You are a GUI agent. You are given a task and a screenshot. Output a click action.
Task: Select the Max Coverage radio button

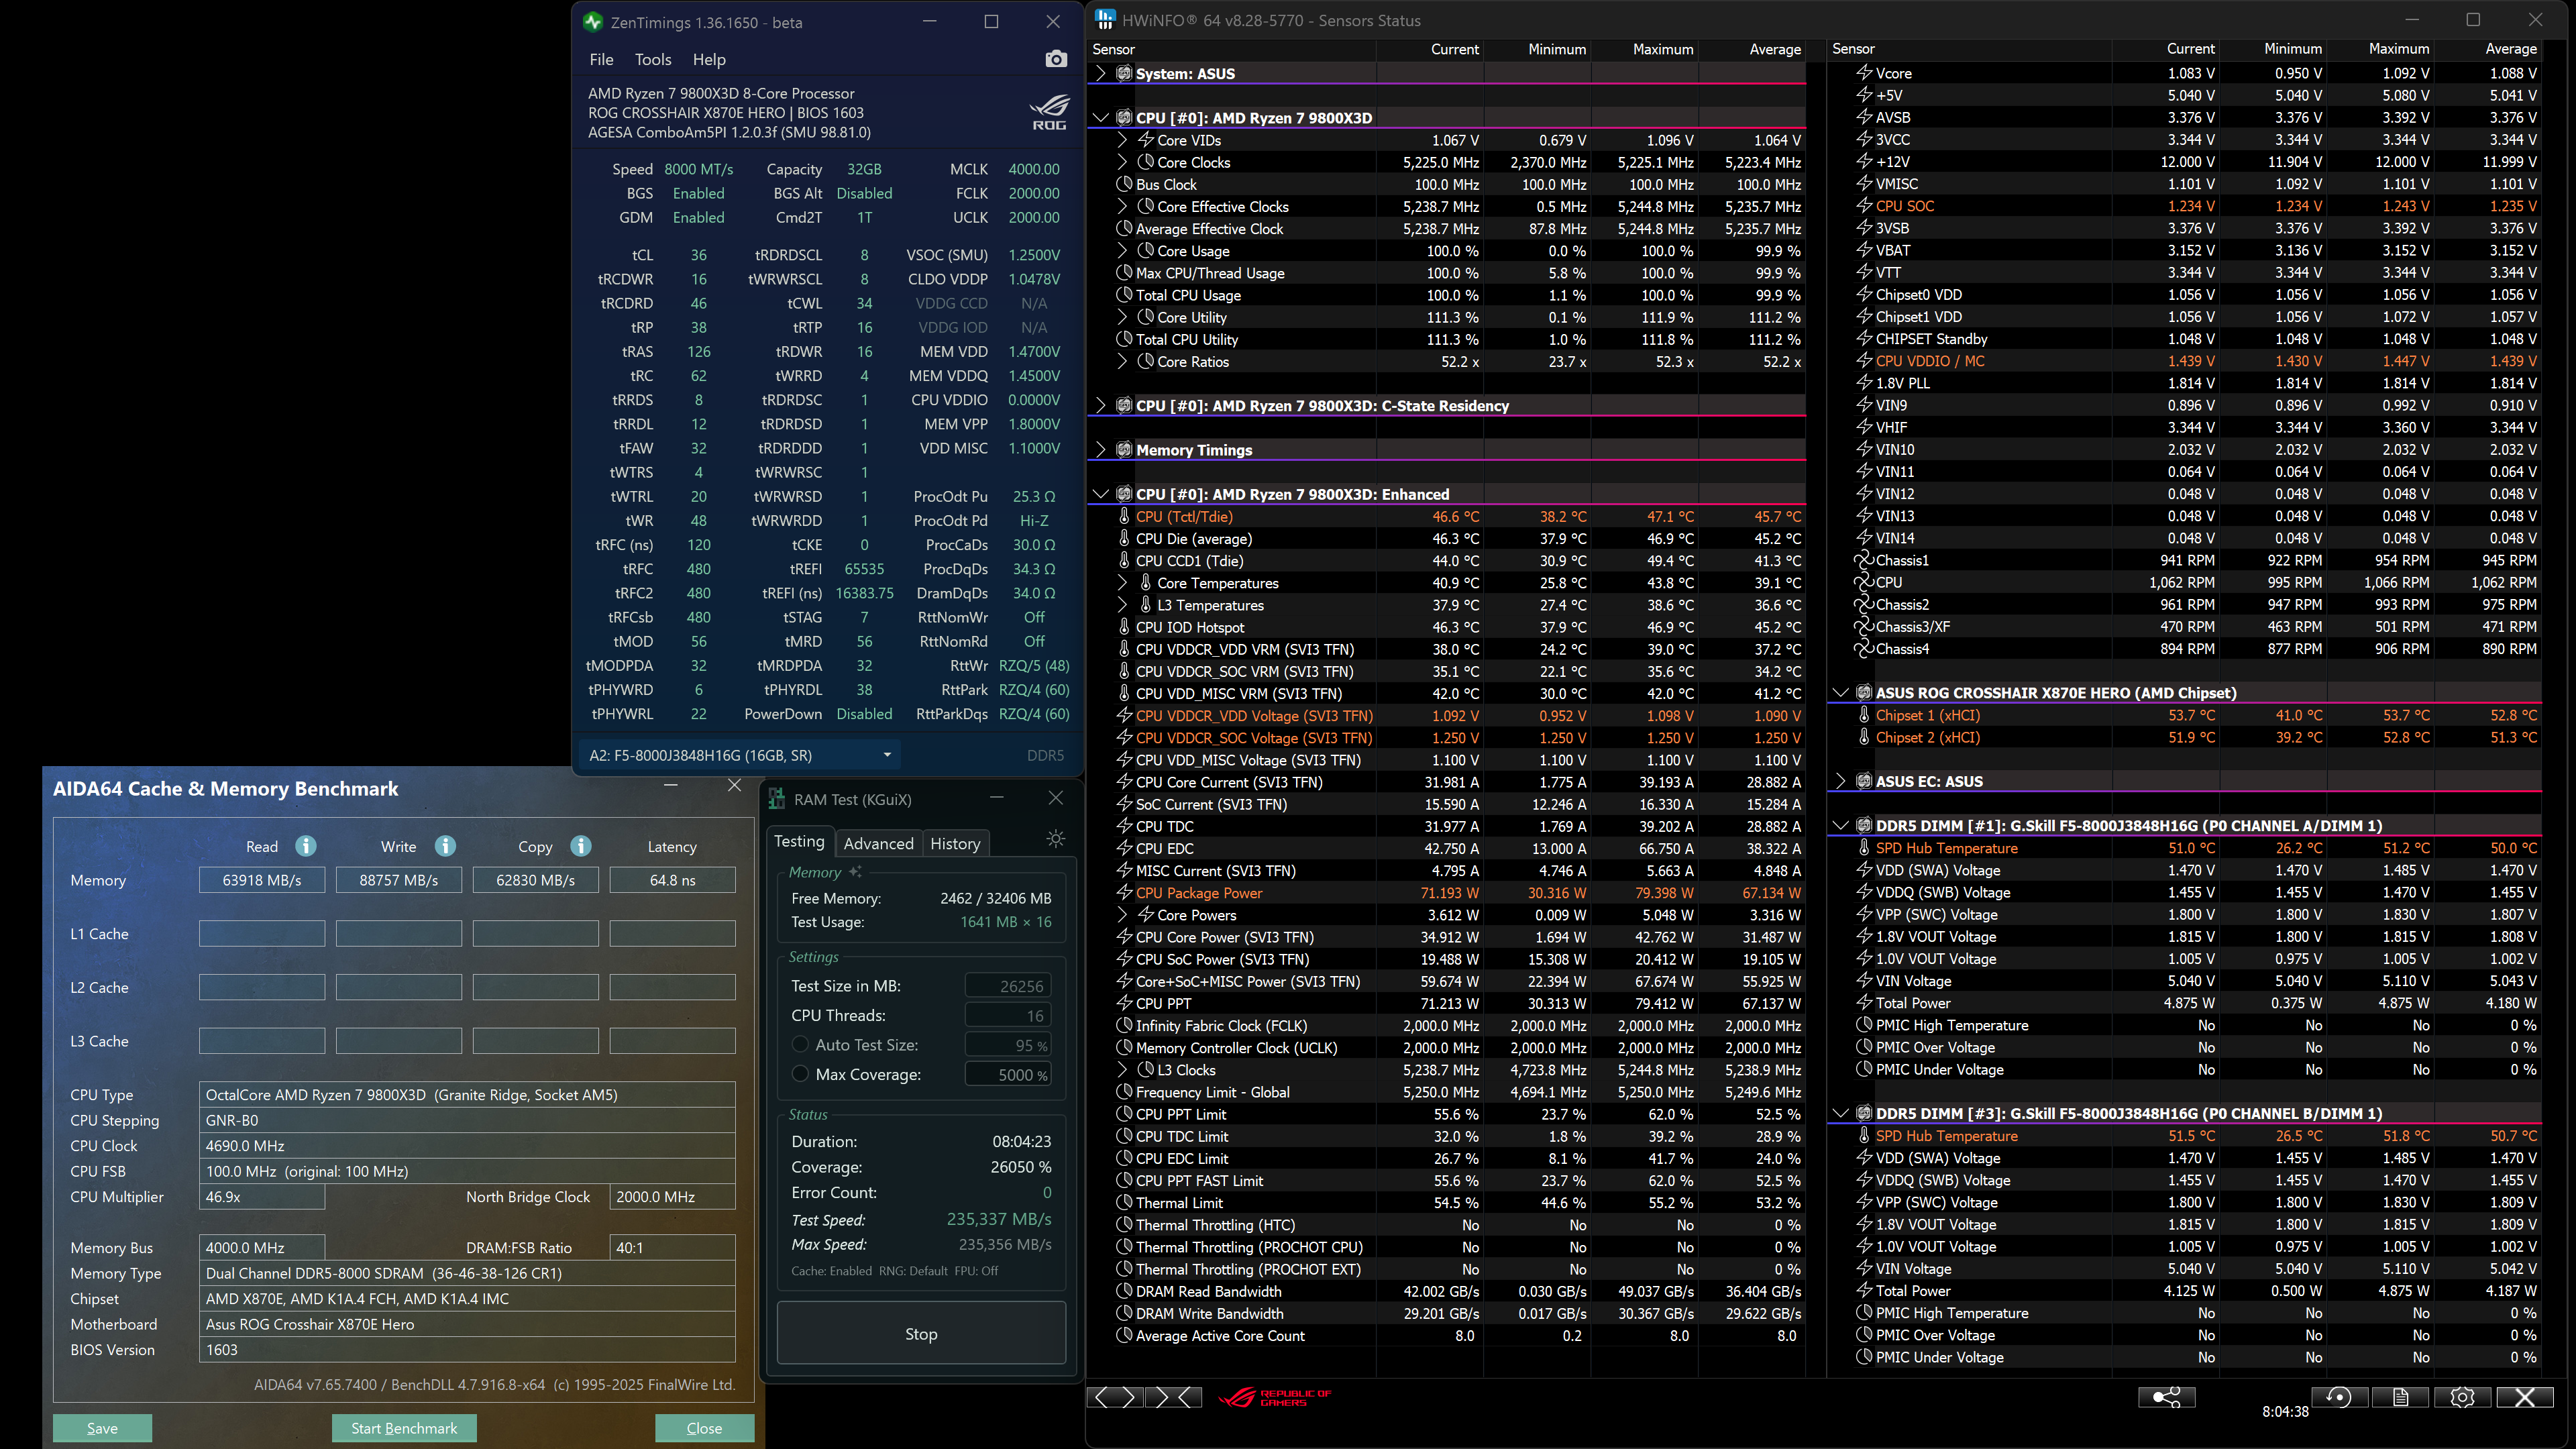pos(800,1074)
